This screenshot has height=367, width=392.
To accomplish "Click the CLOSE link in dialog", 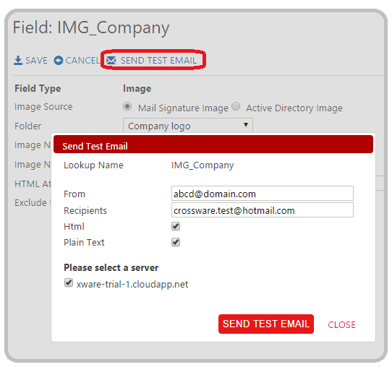I will tap(341, 324).
